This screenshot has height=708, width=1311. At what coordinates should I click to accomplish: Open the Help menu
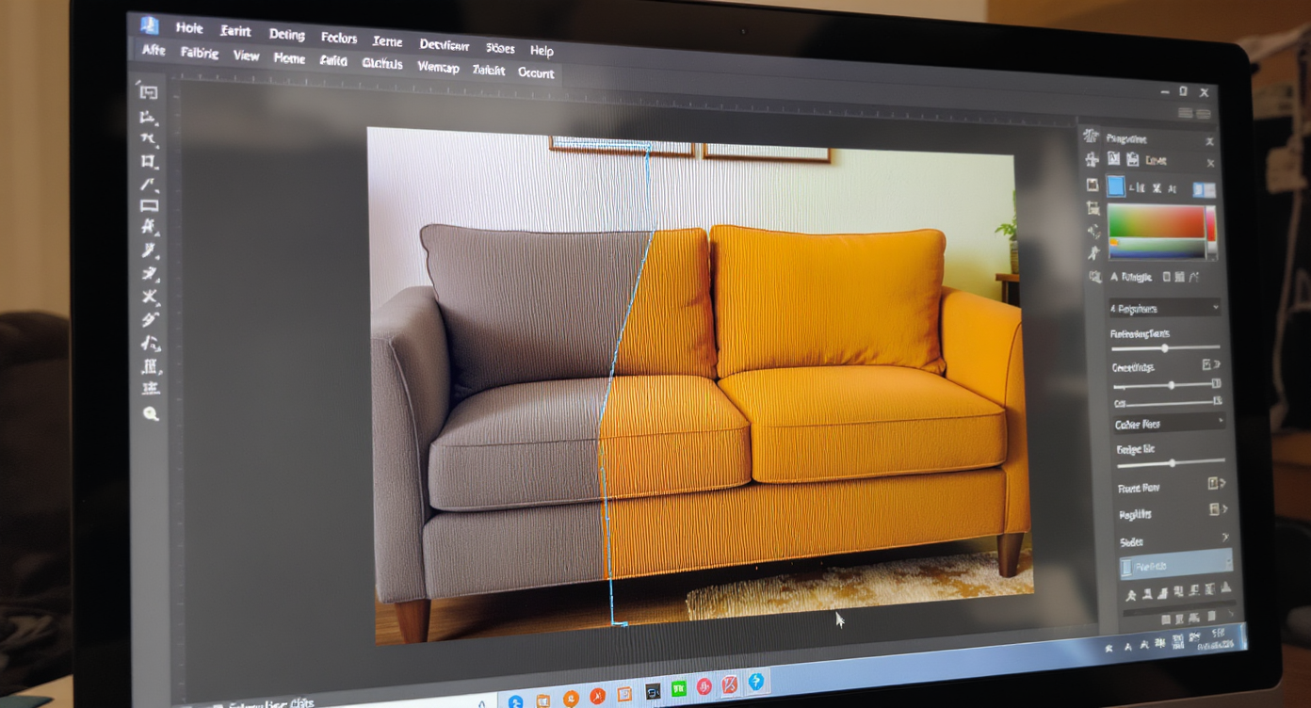542,50
